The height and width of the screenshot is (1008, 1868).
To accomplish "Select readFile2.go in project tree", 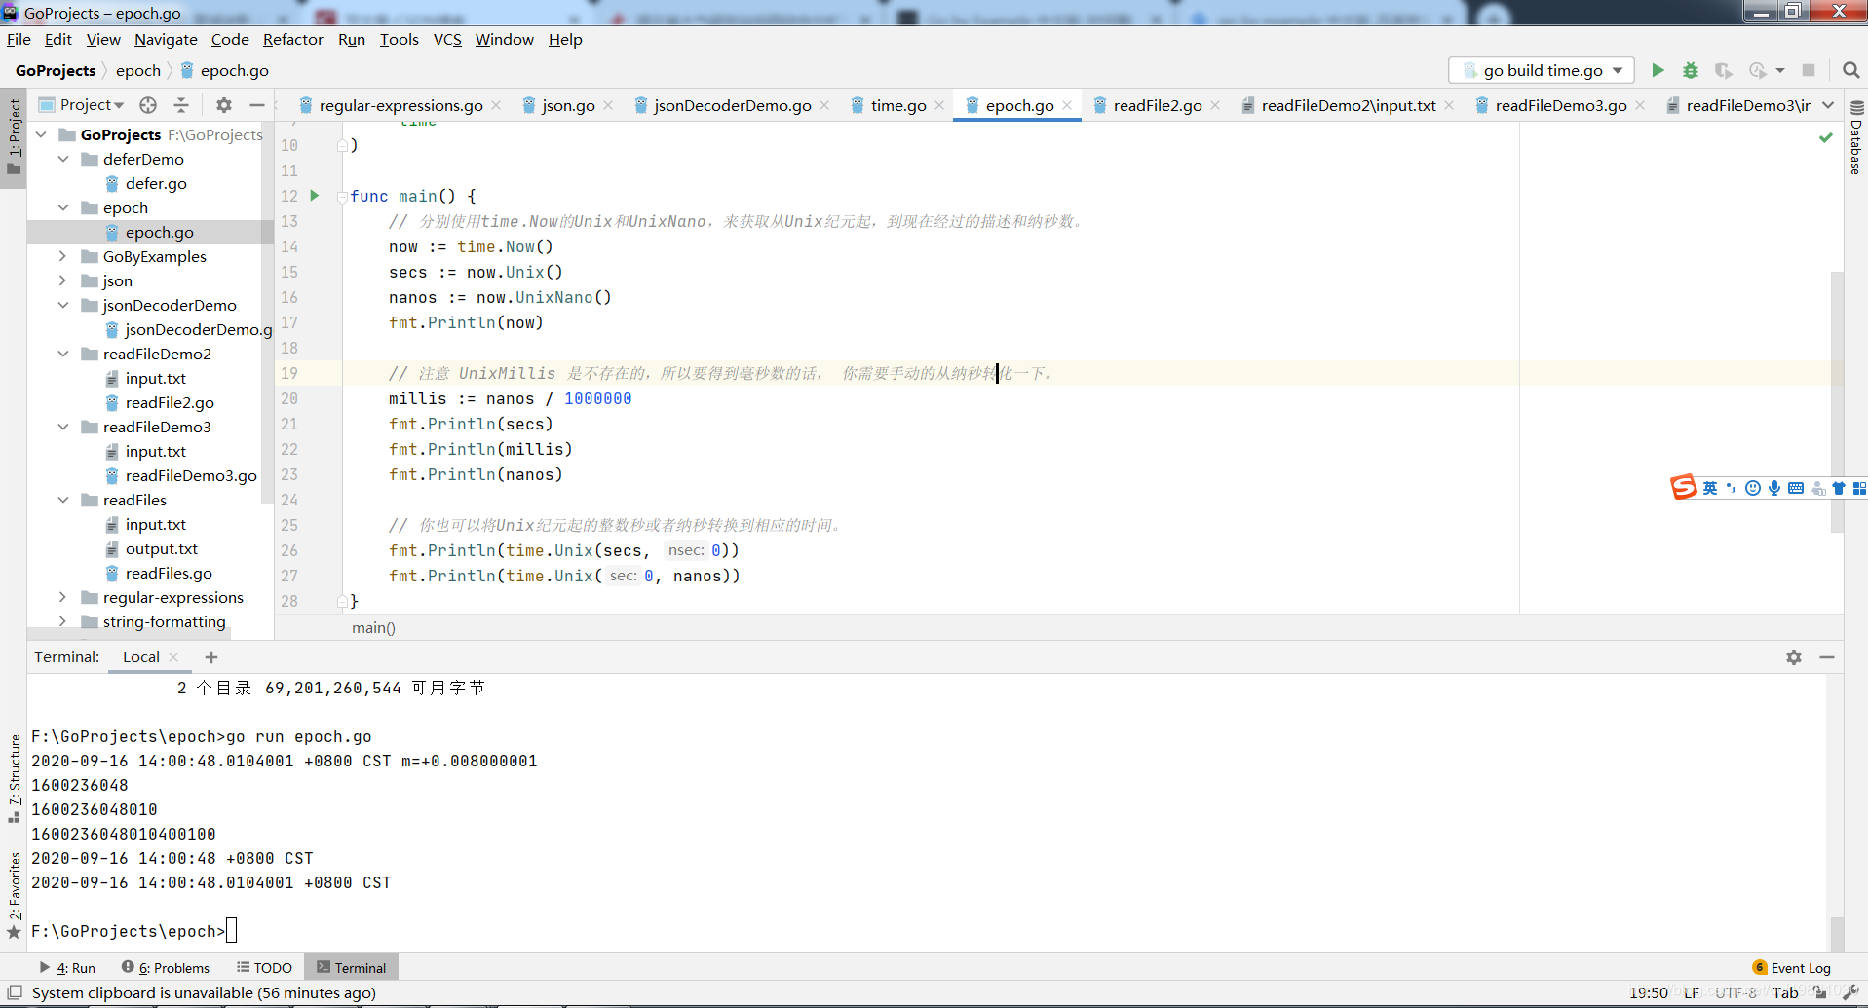I will click(x=170, y=402).
